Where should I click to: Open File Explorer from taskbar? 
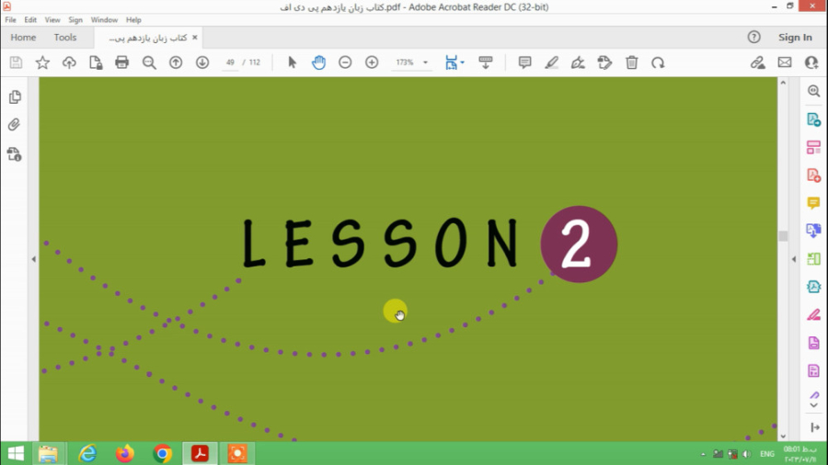coord(48,453)
